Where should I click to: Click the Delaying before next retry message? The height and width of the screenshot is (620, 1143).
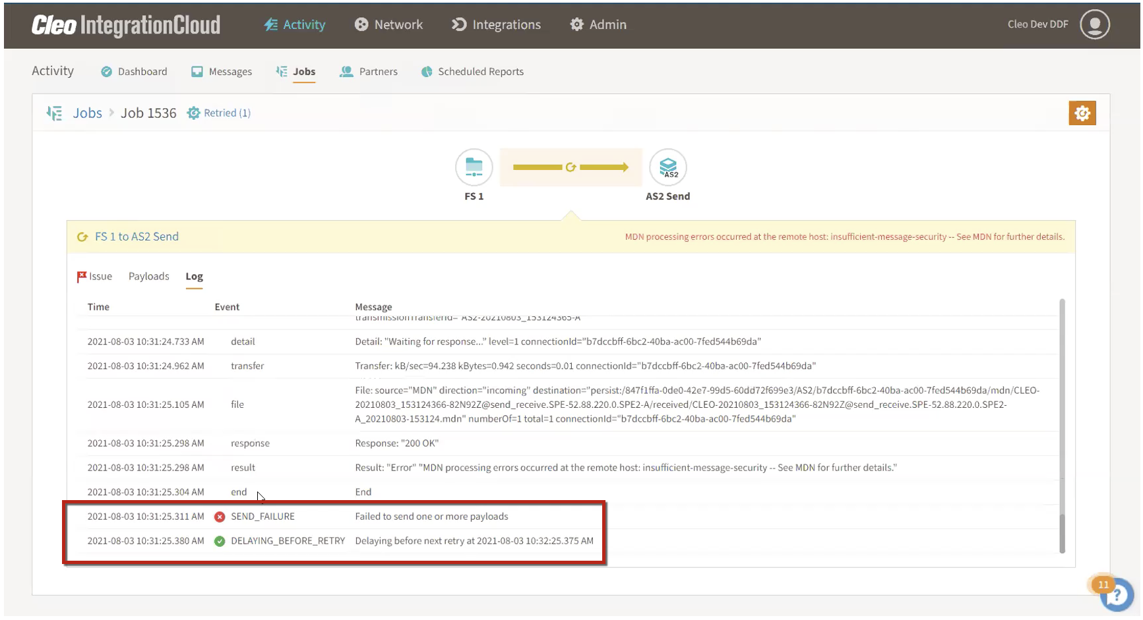point(474,541)
